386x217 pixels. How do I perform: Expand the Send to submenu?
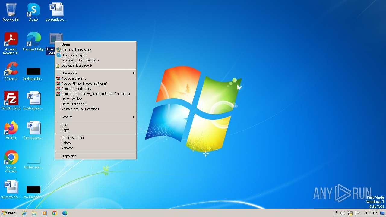click(x=96, y=117)
